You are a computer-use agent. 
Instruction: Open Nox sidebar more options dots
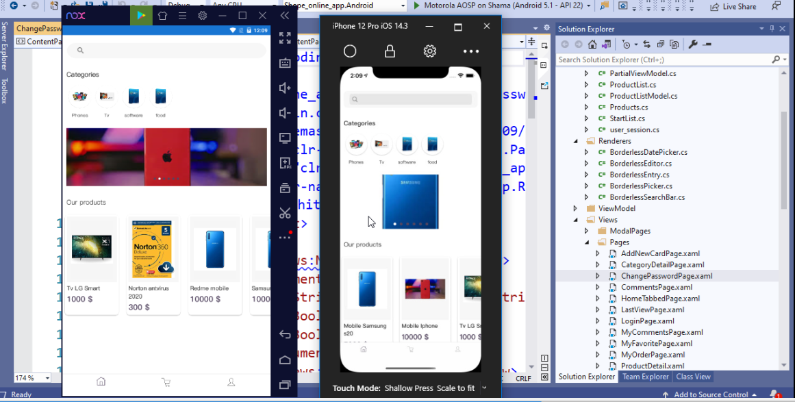coord(285,237)
